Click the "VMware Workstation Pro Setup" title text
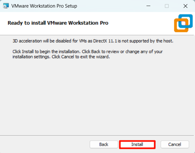Image resolution: width=195 pixels, height=153 pixels. click(44, 6)
